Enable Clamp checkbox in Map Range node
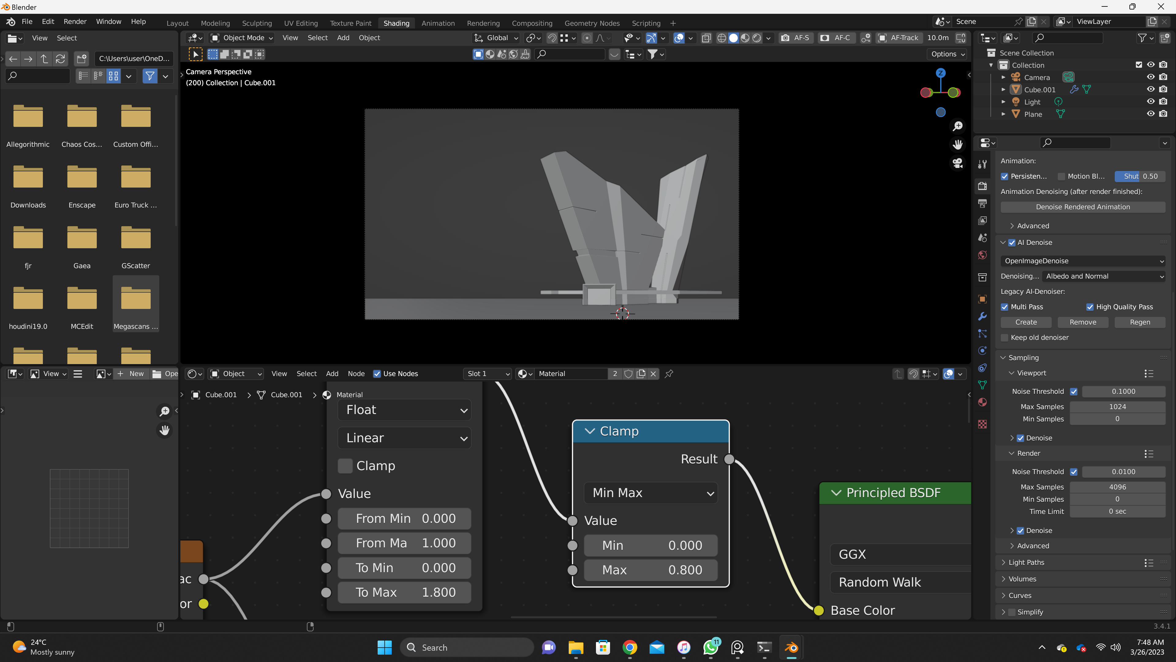Image resolution: width=1176 pixels, height=662 pixels. [345, 466]
